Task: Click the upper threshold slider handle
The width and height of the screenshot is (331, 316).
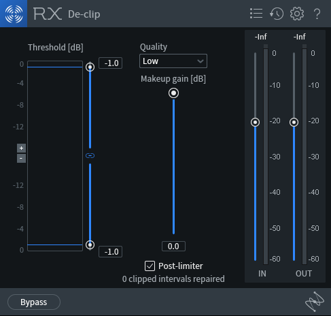Action: (90, 67)
